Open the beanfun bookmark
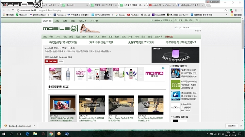This screenshot has width=245, height=137. [x=178, y=15]
